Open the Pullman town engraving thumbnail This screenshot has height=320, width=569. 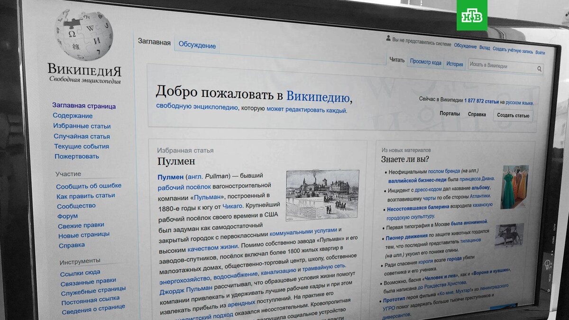(x=322, y=194)
